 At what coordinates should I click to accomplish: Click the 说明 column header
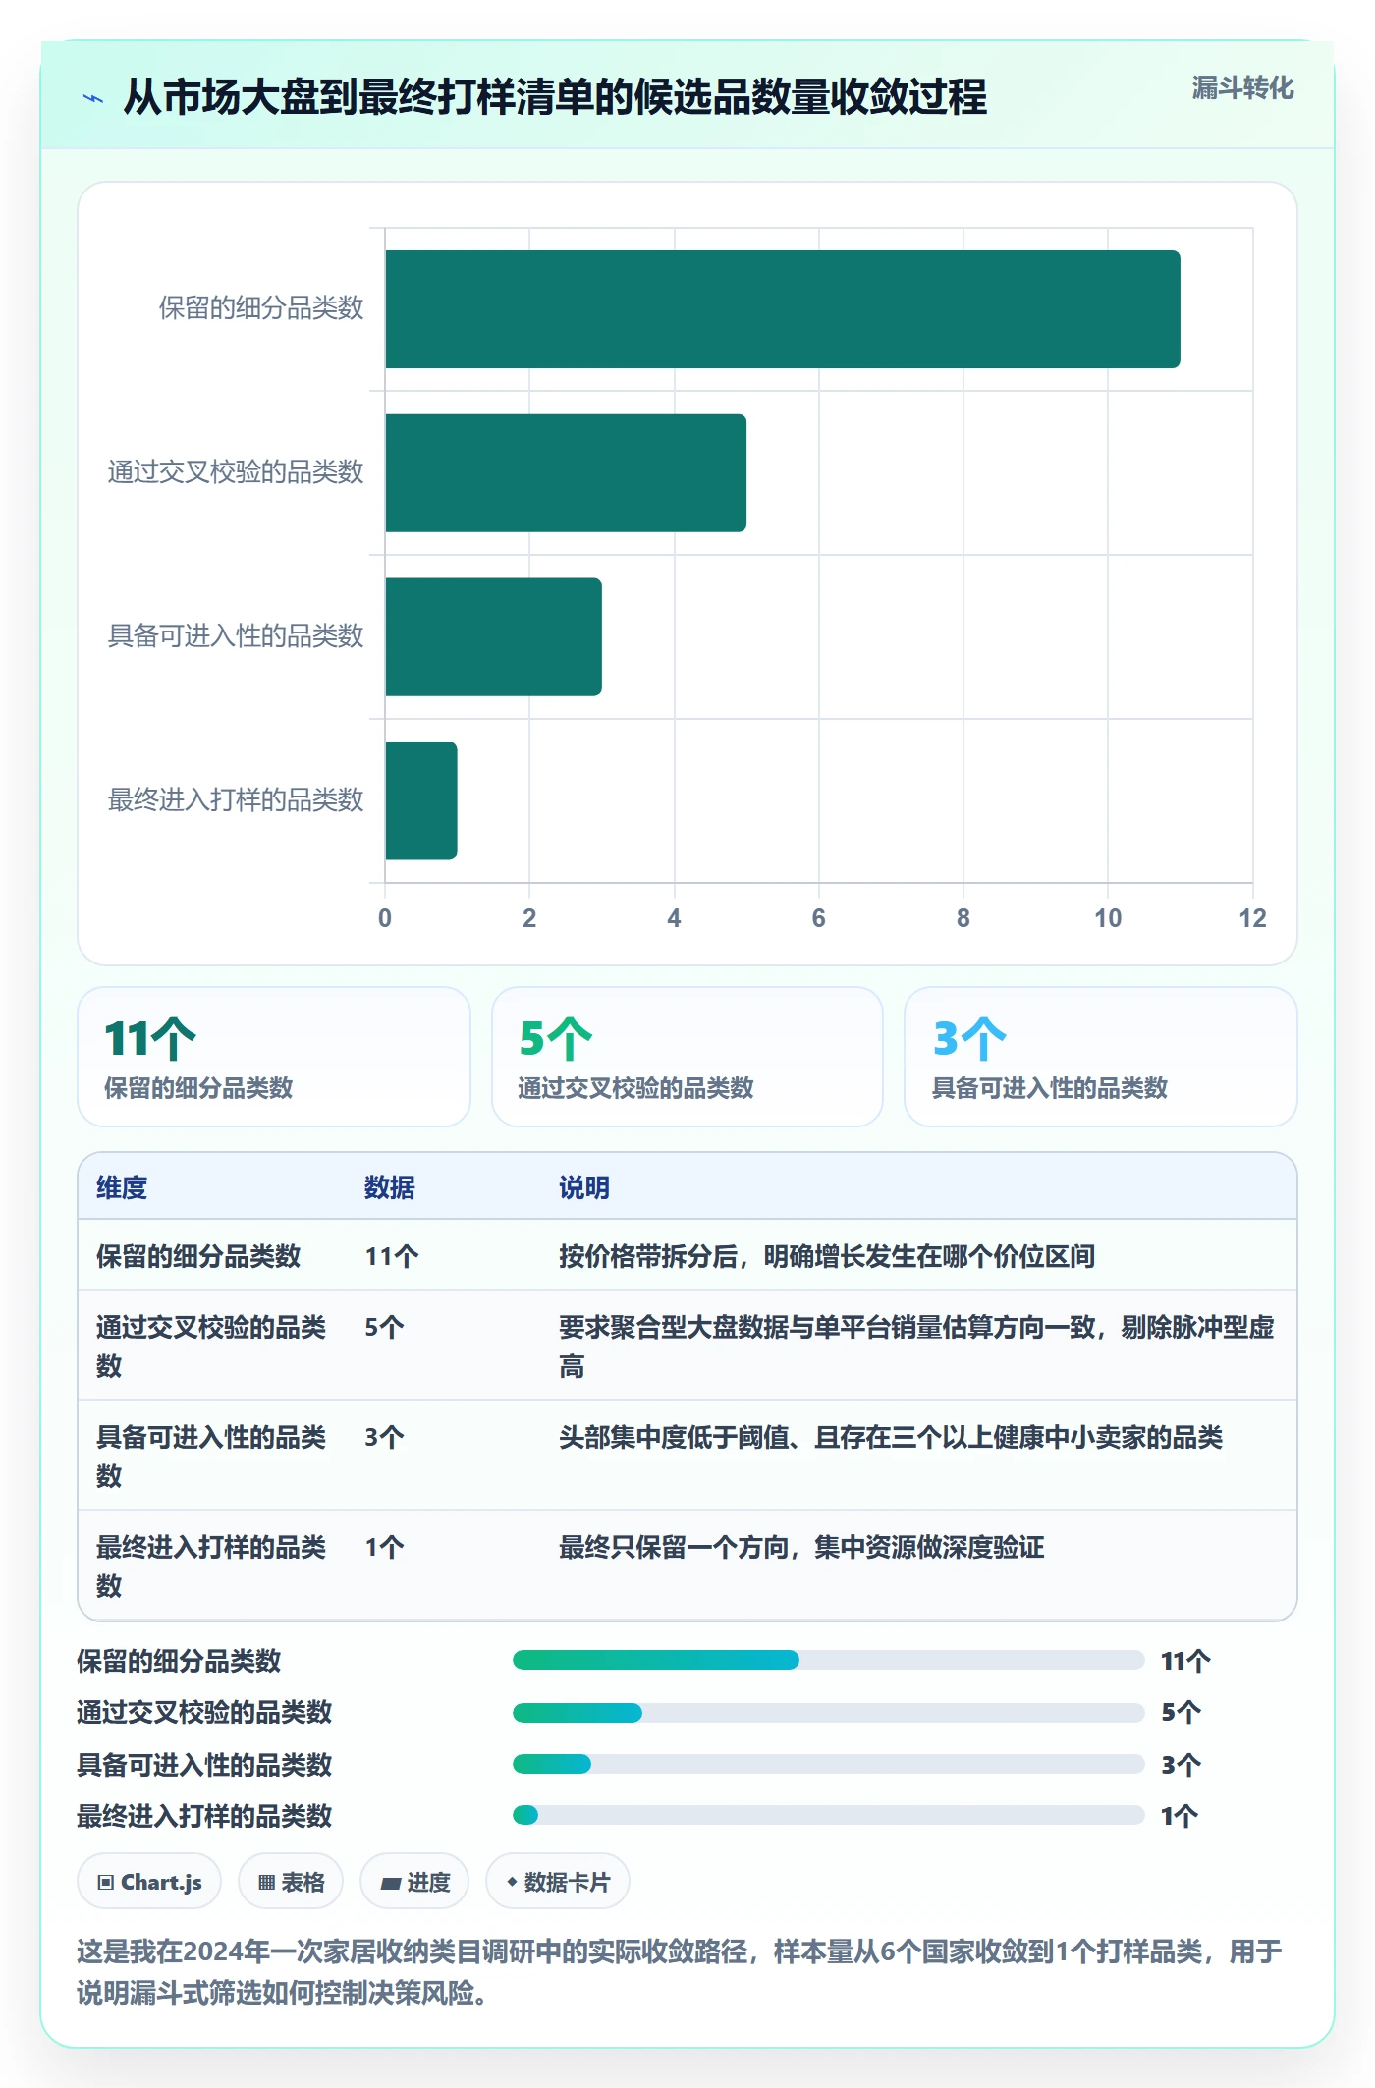[584, 1187]
